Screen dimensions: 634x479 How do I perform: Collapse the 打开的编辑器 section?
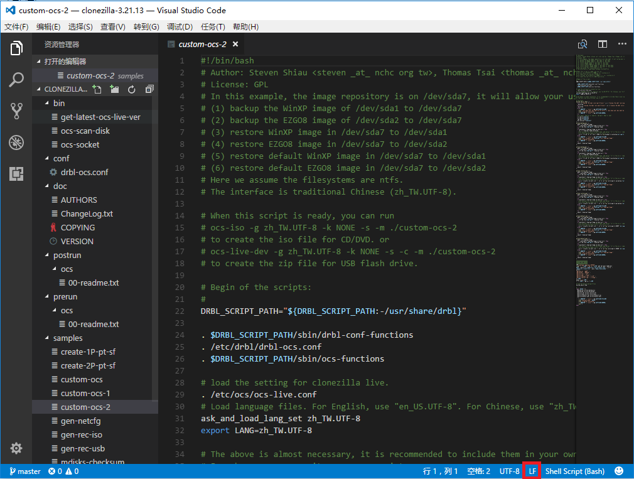point(65,62)
